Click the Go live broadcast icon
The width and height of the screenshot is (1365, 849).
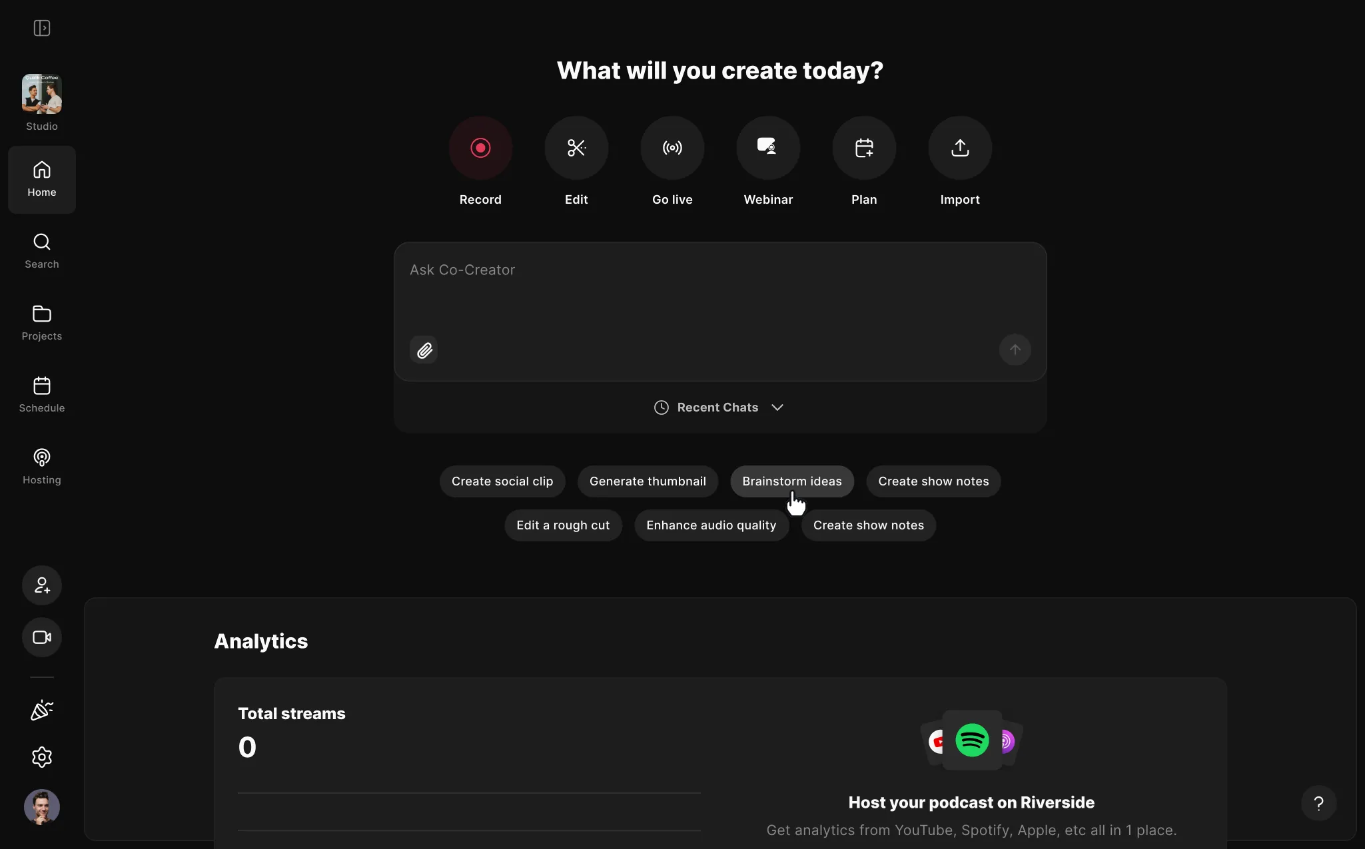(x=672, y=148)
